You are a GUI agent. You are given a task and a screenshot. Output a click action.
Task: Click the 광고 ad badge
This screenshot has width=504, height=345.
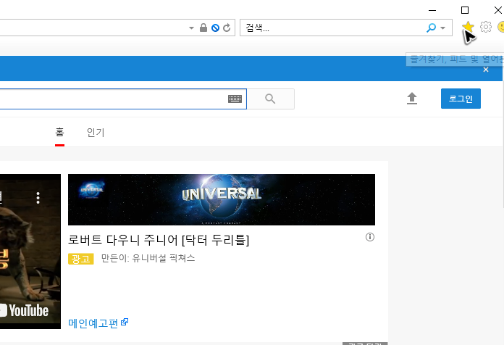pyautogui.click(x=80, y=259)
